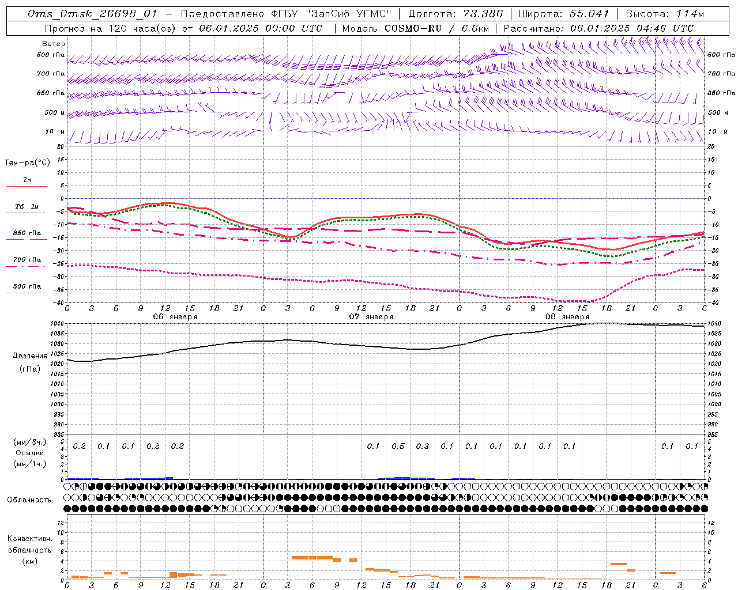
Task: Click the 07 января date label
Action: [371, 317]
